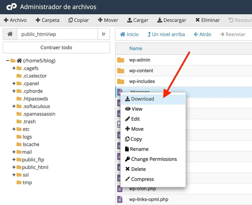The image size is (252, 205).
Task: Click the mail folder icon in tree
Action: point(19,152)
